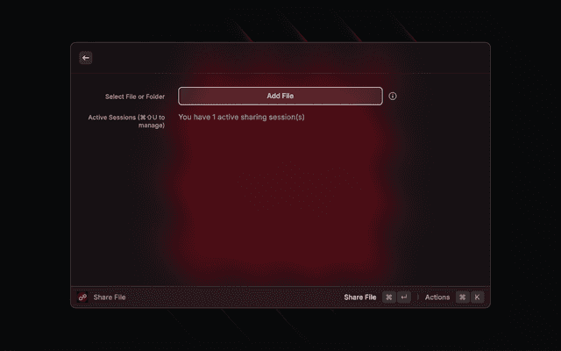Image resolution: width=561 pixels, height=351 pixels.
Task: Click the Select File or Folder label
Action: [x=135, y=97]
